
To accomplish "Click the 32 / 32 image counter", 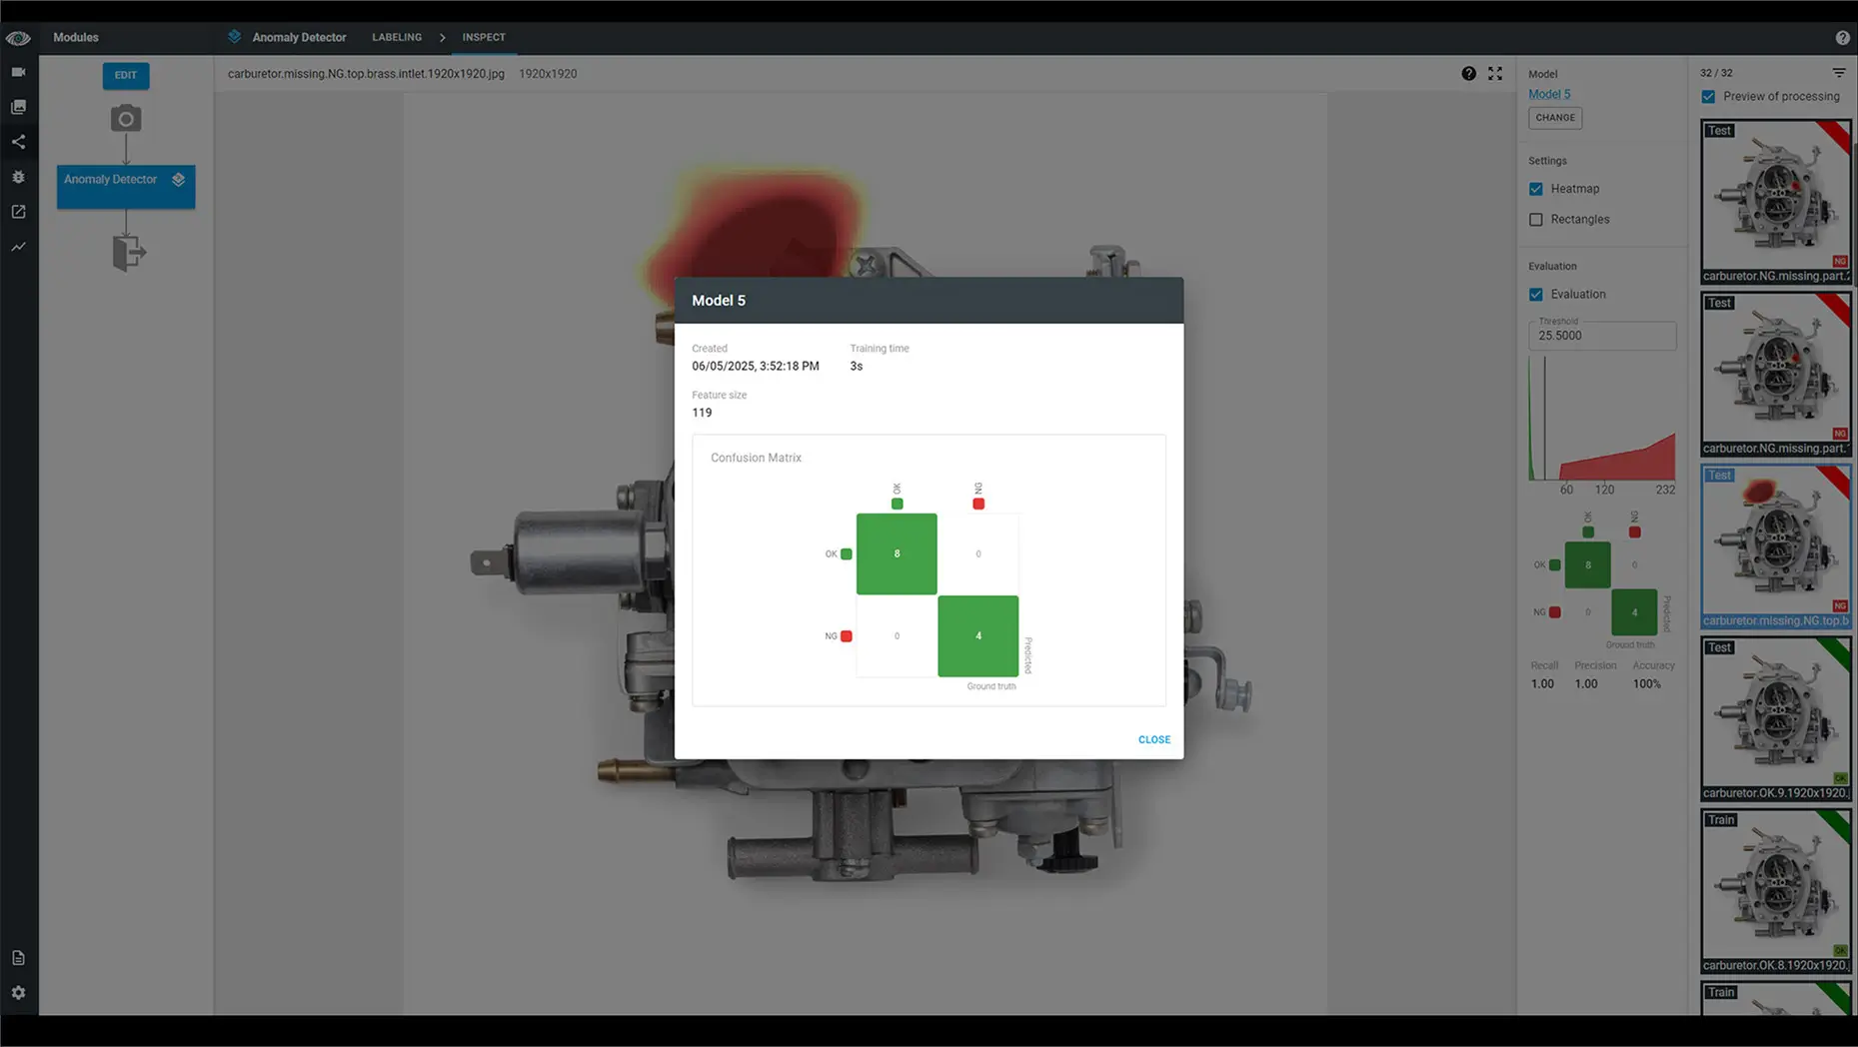I will [x=1716, y=73].
